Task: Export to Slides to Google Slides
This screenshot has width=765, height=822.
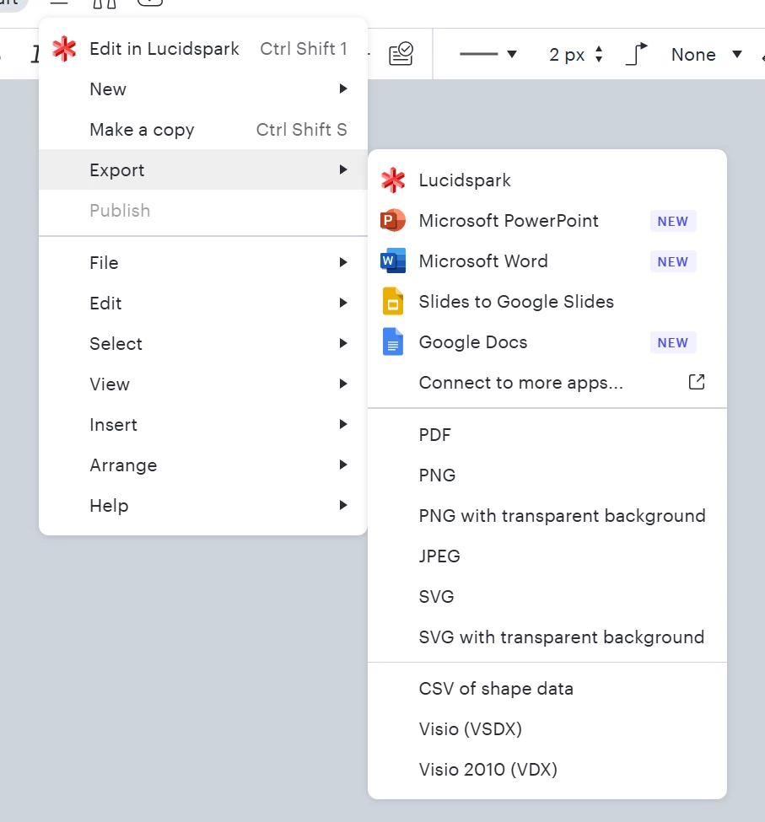Action: [547, 302]
